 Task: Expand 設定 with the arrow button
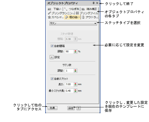[52, 57]
